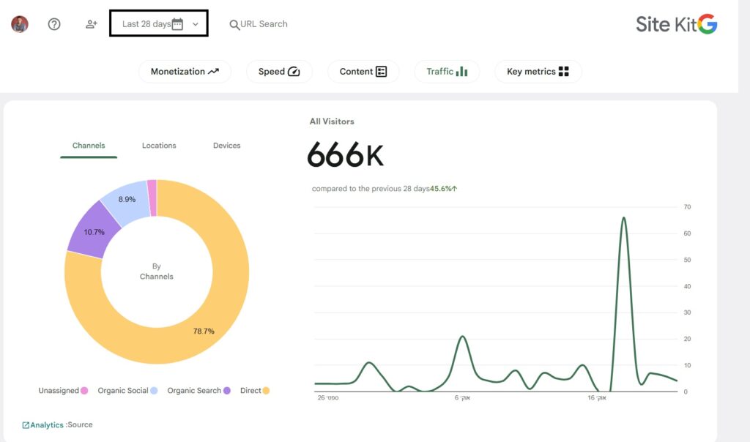750x442 pixels.
Task: Open the help question mark icon
Action: coord(54,24)
